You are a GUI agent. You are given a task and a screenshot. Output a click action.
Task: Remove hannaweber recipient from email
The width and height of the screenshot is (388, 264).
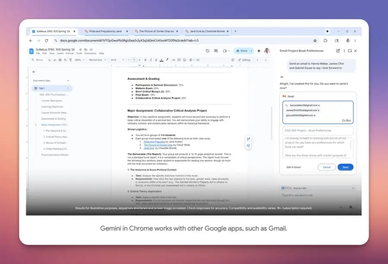[x=319, y=105]
